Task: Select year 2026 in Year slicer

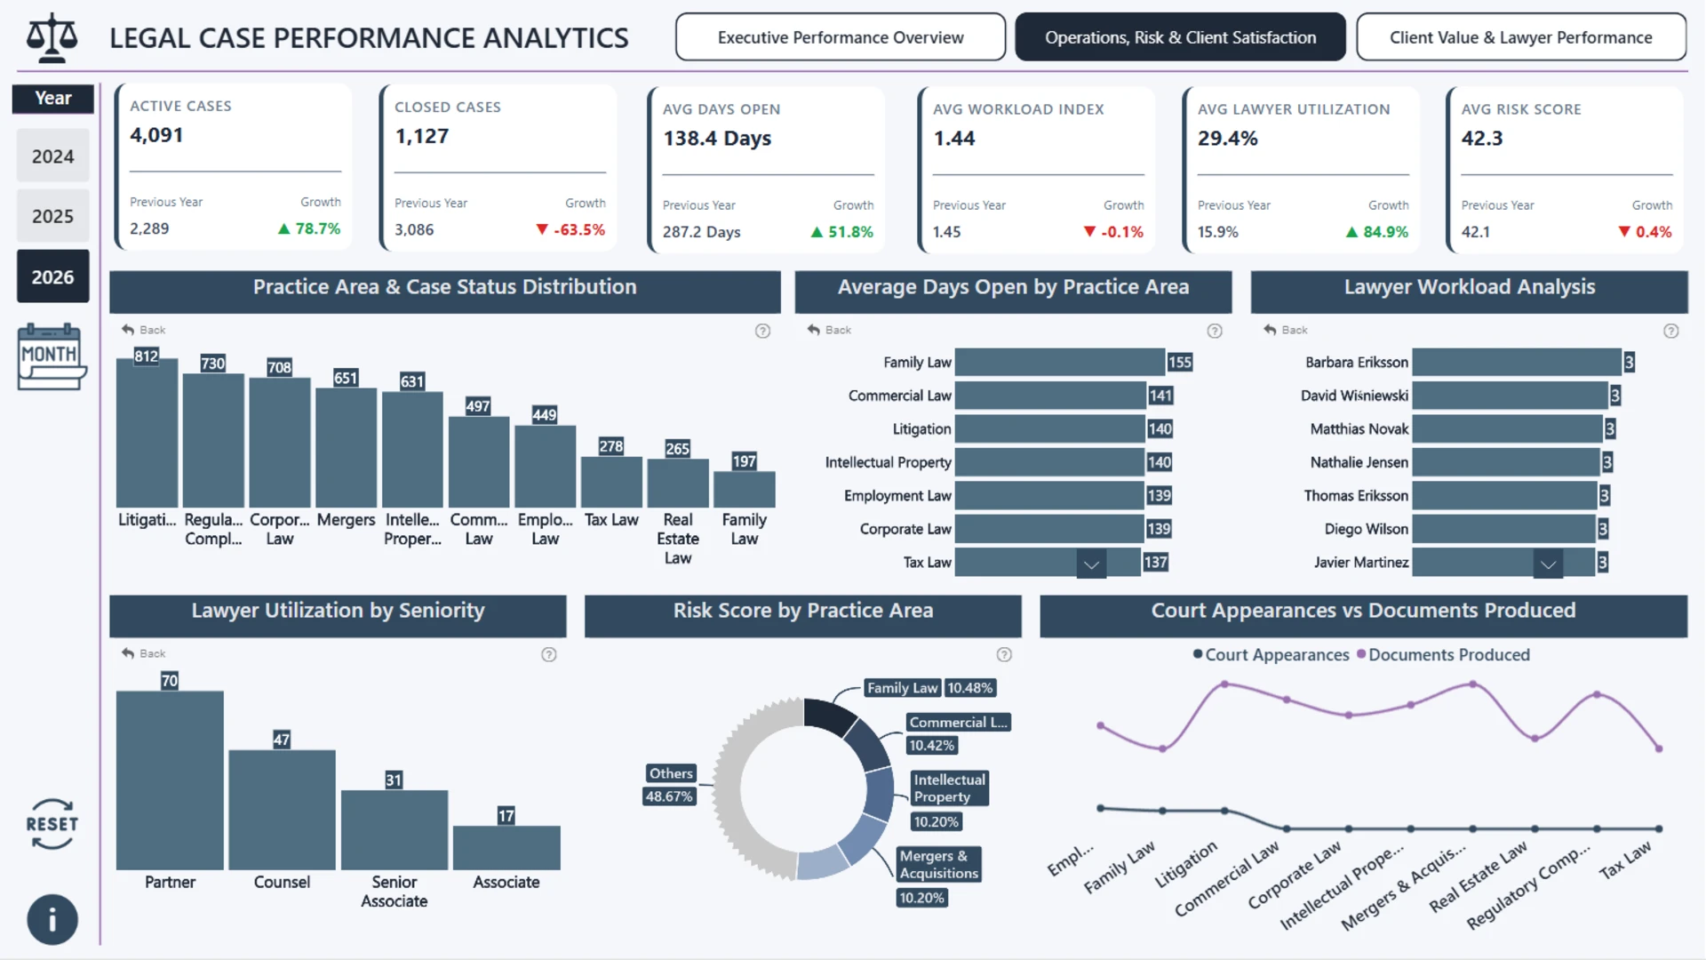Action: 53,276
